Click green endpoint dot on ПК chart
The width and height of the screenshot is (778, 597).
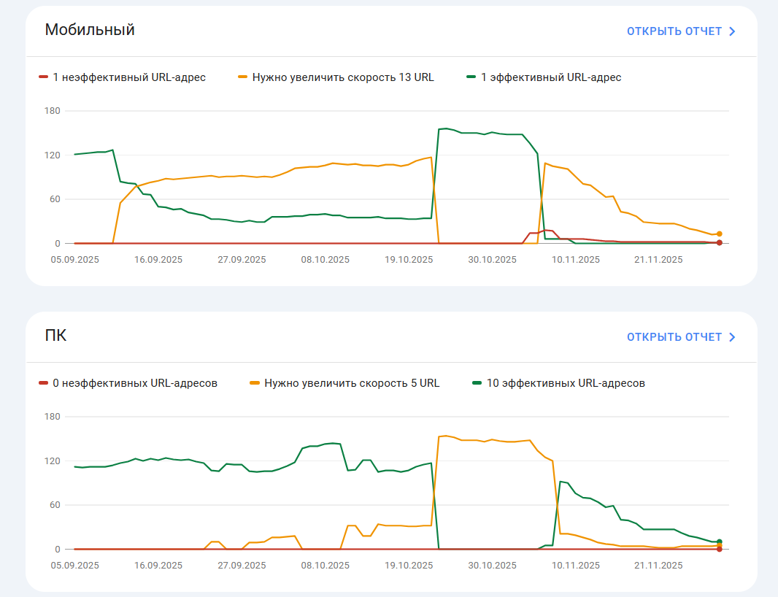720,542
